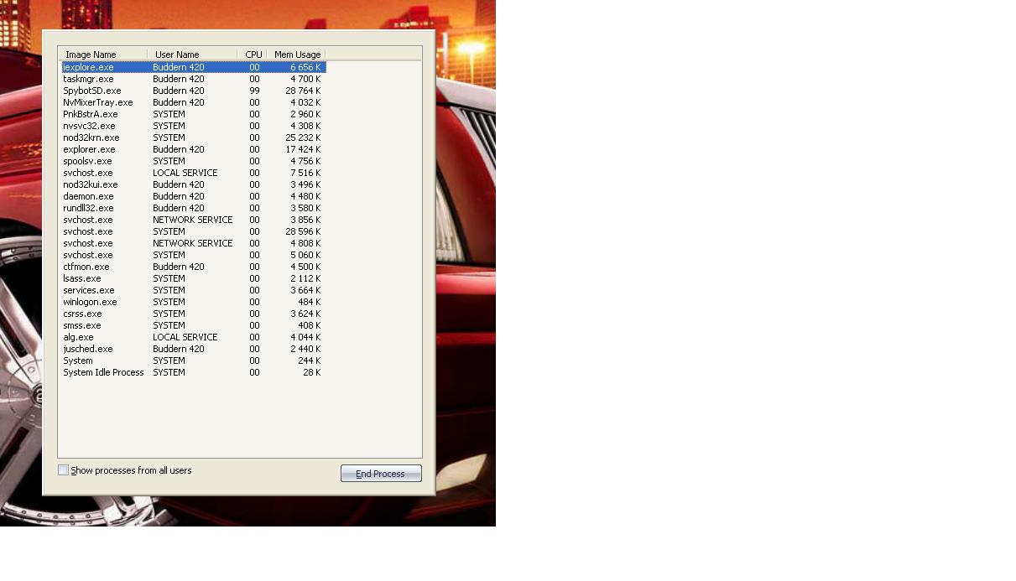Select smss.exe process row
1016x581 pixels.
tap(193, 325)
